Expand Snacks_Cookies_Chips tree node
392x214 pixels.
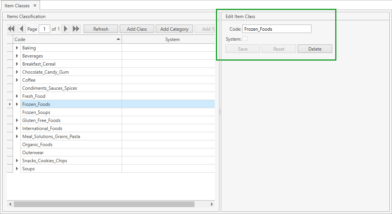[17, 161]
